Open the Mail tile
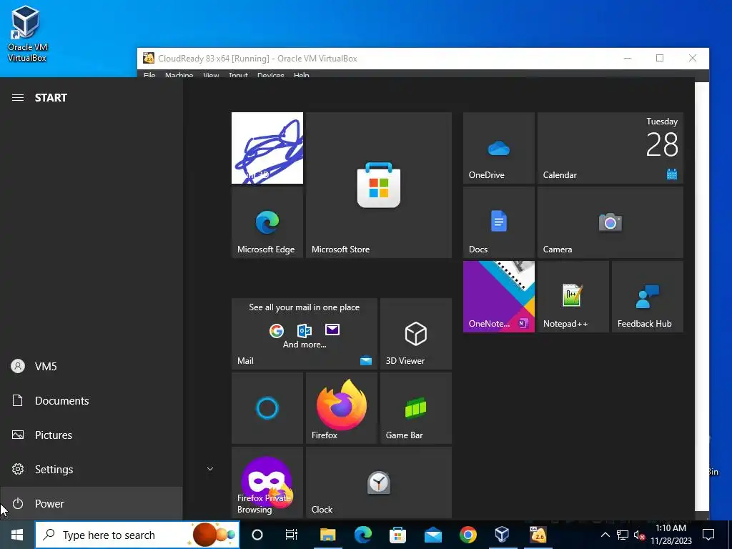Viewport: 732px width, 549px height. tap(305, 334)
